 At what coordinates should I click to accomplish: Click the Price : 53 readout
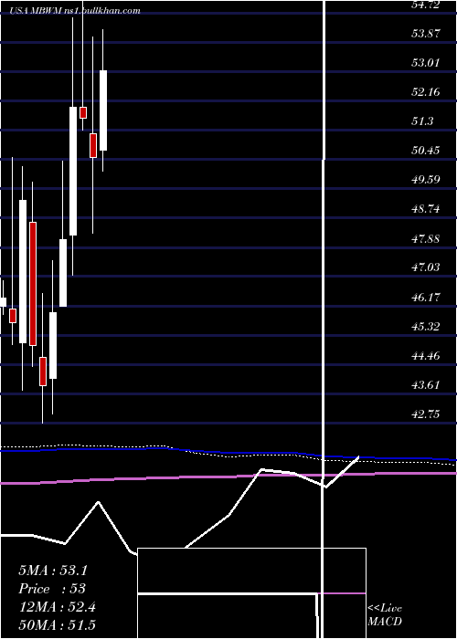[52, 589]
